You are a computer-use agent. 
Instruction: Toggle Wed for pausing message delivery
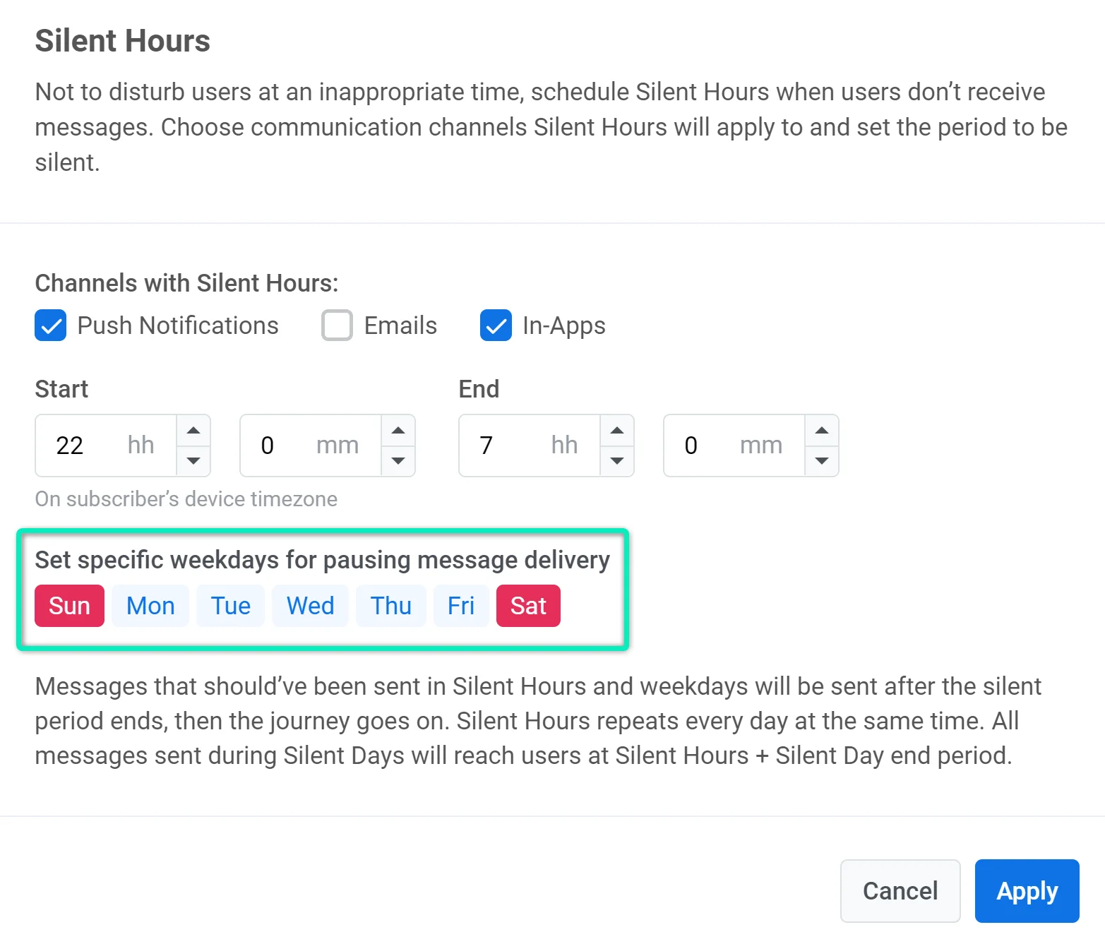(310, 606)
